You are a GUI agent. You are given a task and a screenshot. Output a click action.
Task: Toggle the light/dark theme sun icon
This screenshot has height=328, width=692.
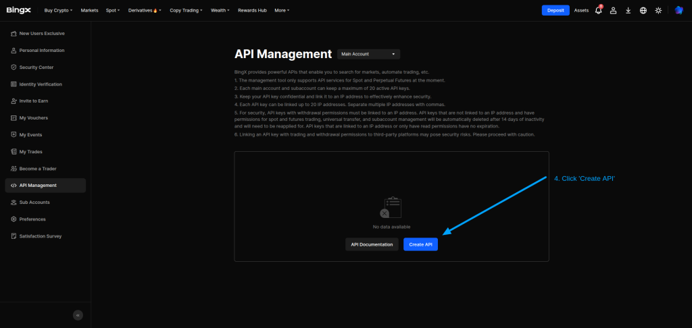[658, 11]
